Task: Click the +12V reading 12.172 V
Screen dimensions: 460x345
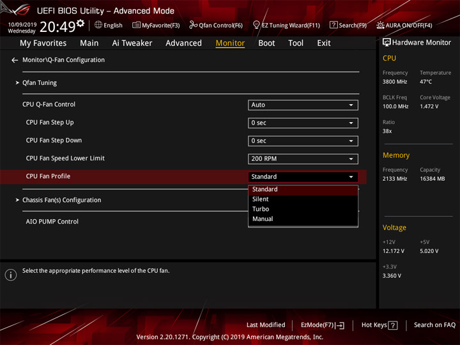Action: point(394,251)
